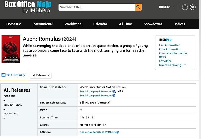Screen dimensions: 201x139
Task: Open the Cast information link
Action: pos(170,45)
